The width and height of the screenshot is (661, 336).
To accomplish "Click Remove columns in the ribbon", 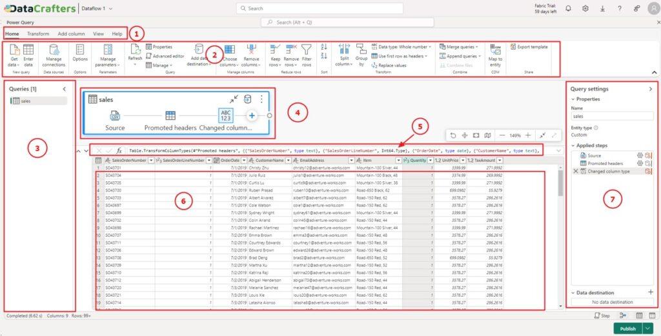I will [251, 55].
